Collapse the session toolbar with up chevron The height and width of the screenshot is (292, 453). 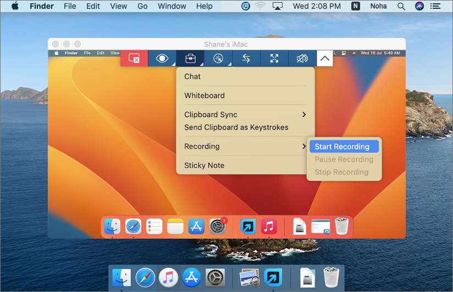(325, 58)
